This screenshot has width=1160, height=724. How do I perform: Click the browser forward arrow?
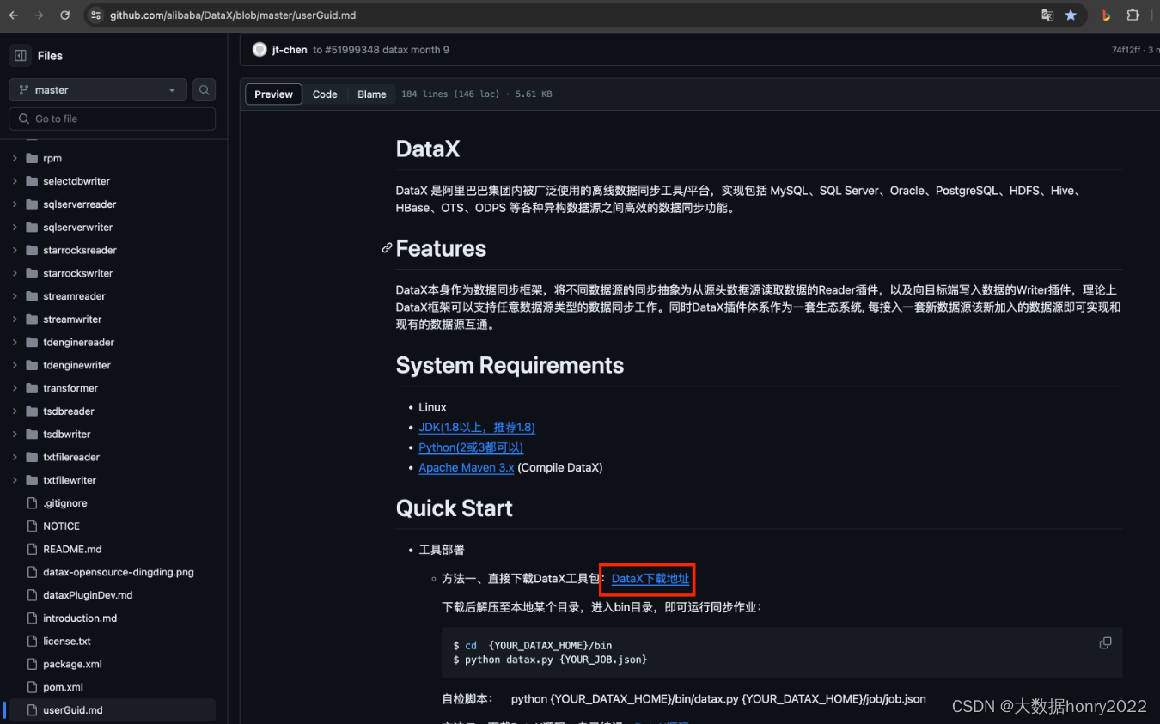(x=40, y=15)
